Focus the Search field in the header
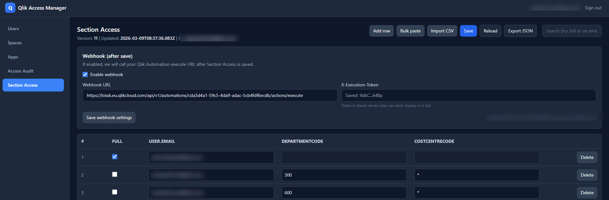Screen dimensions: 609x200 coord(572,31)
